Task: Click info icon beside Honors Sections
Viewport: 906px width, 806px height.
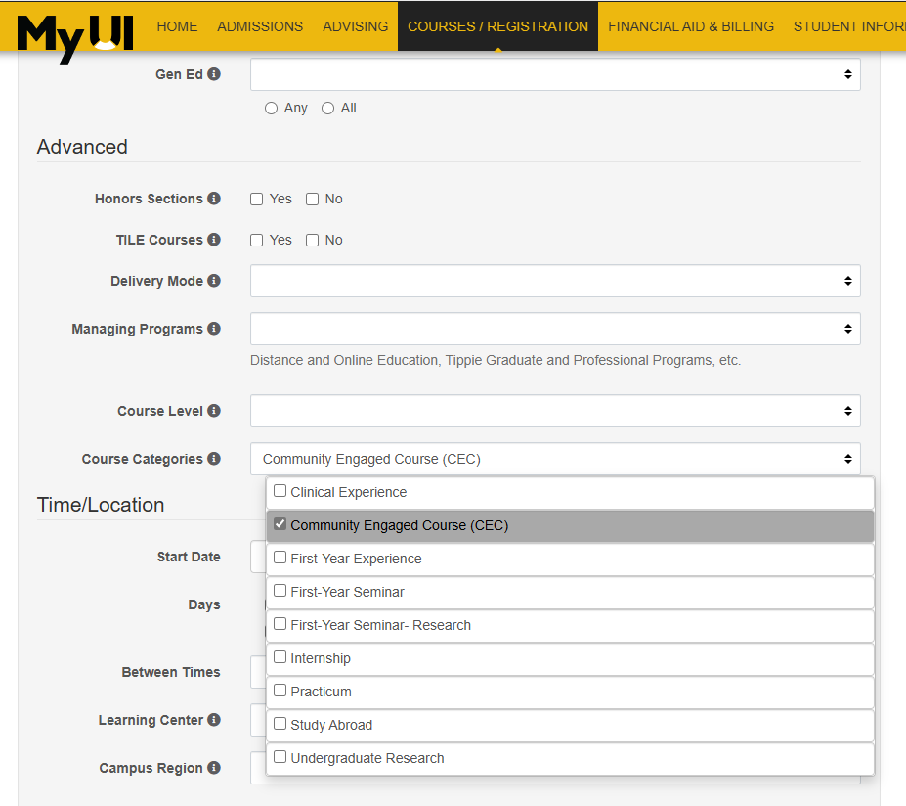Action: pos(214,199)
